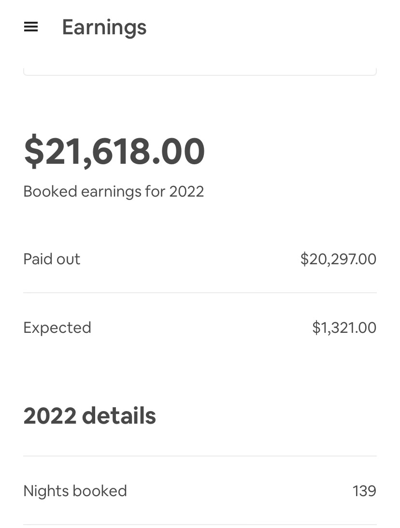This screenshot has width=400, height=528.
Task: Click divider line under 2022 details heading
Action: (200, 456)
